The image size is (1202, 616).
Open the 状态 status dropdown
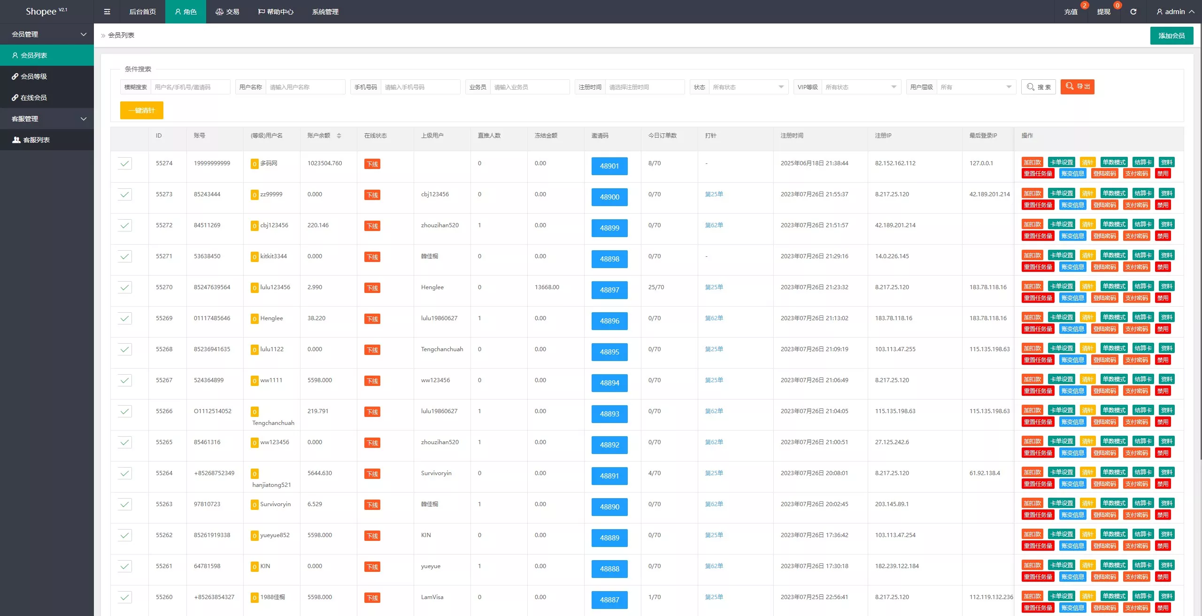point(748,87)
